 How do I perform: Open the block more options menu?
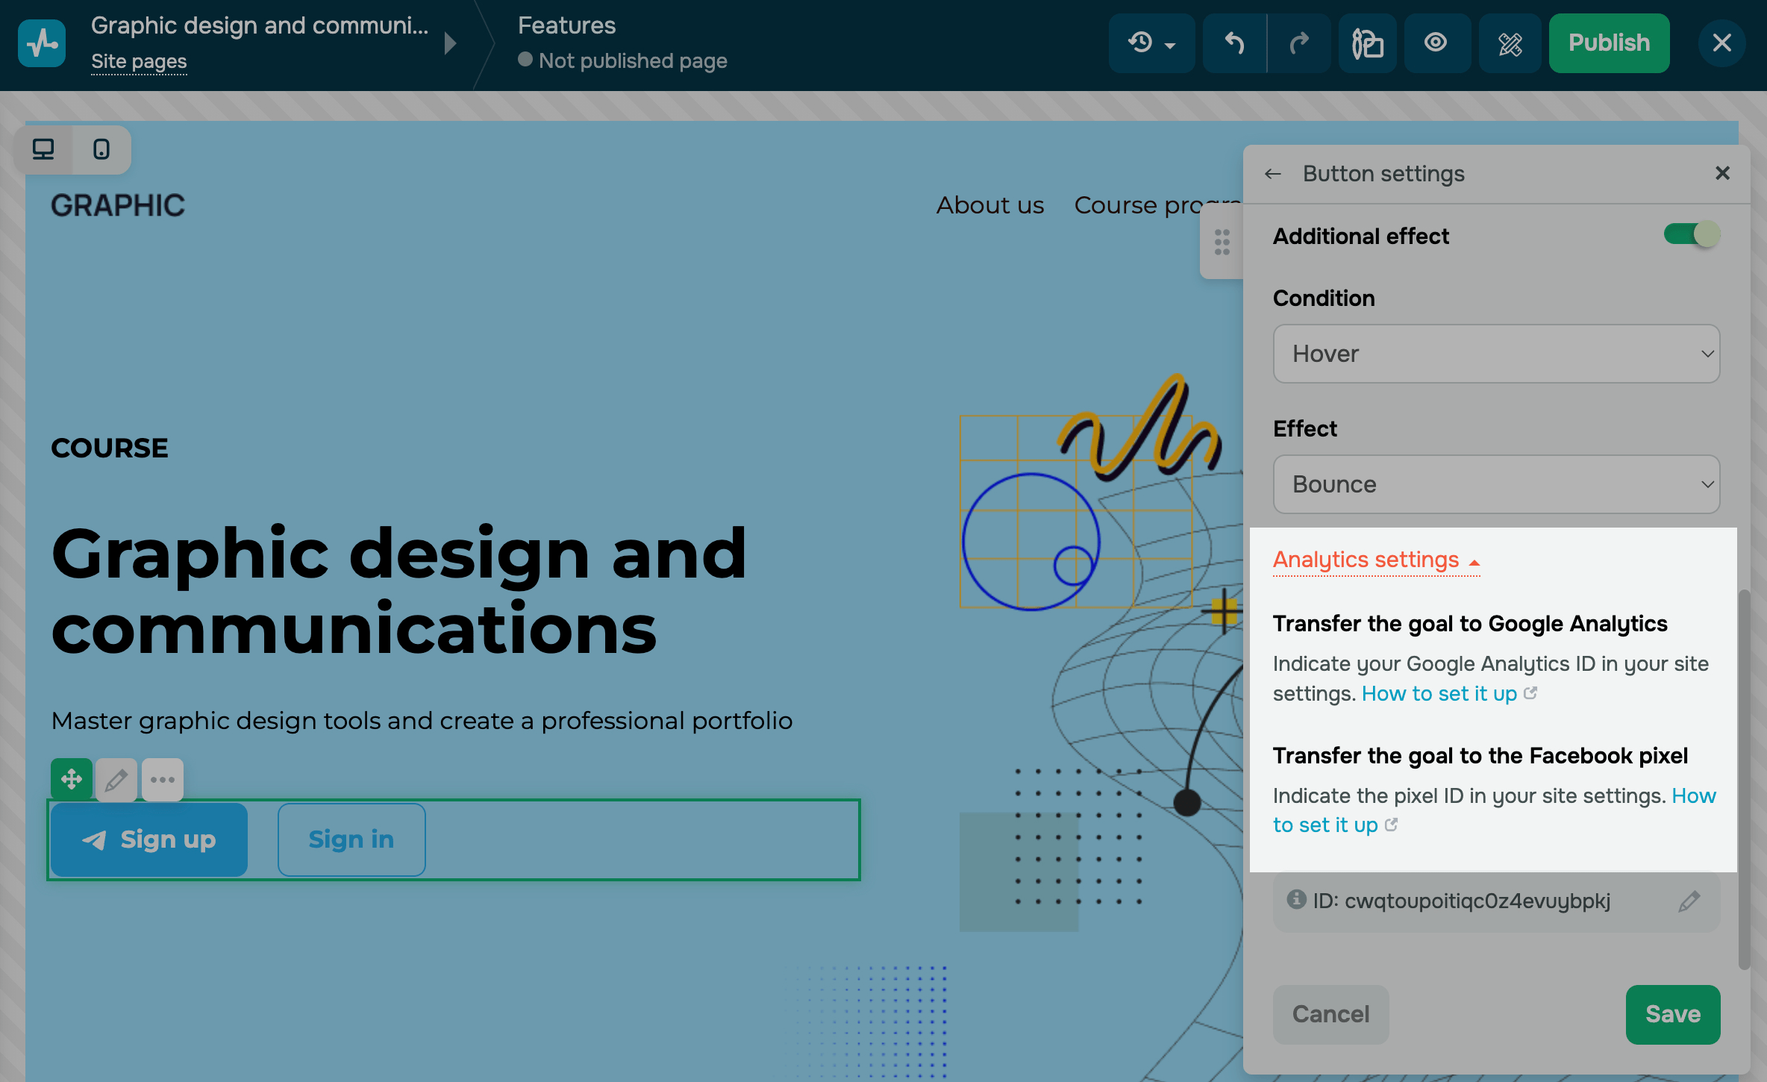[163, 780]
